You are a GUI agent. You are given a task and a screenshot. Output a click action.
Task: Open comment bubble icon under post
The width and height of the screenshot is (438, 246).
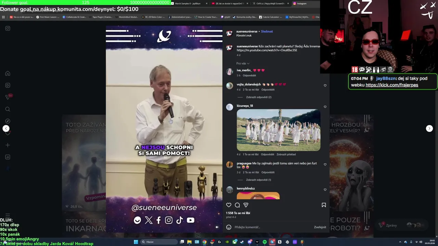[237, 205]
